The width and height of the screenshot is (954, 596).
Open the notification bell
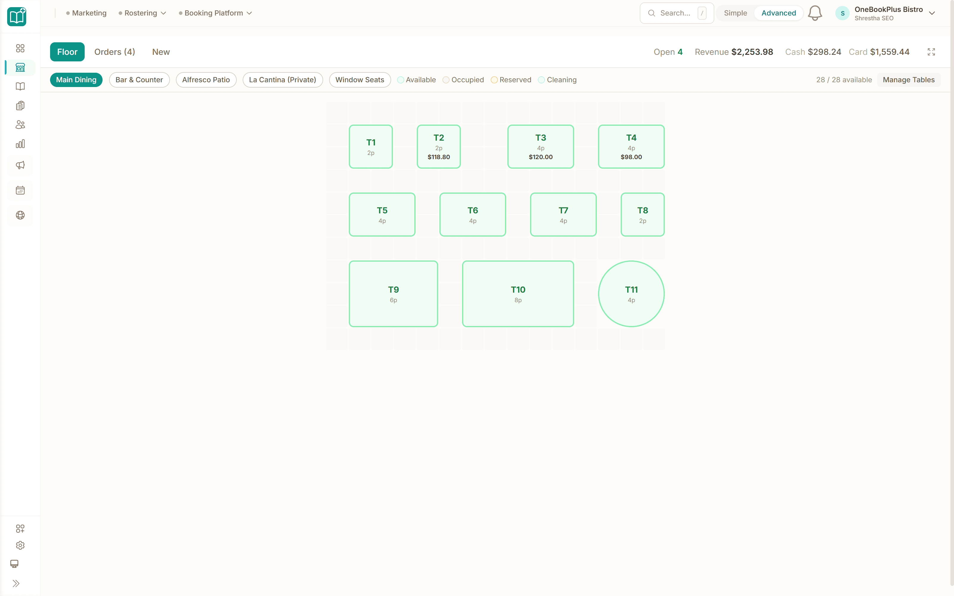tap(814, 13)
